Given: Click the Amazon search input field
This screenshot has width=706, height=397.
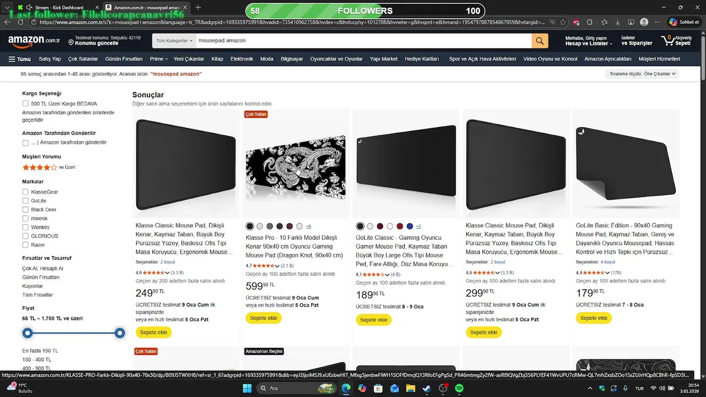Looking at the screenshot, I should pyautogui.click(x=363, y=41).
